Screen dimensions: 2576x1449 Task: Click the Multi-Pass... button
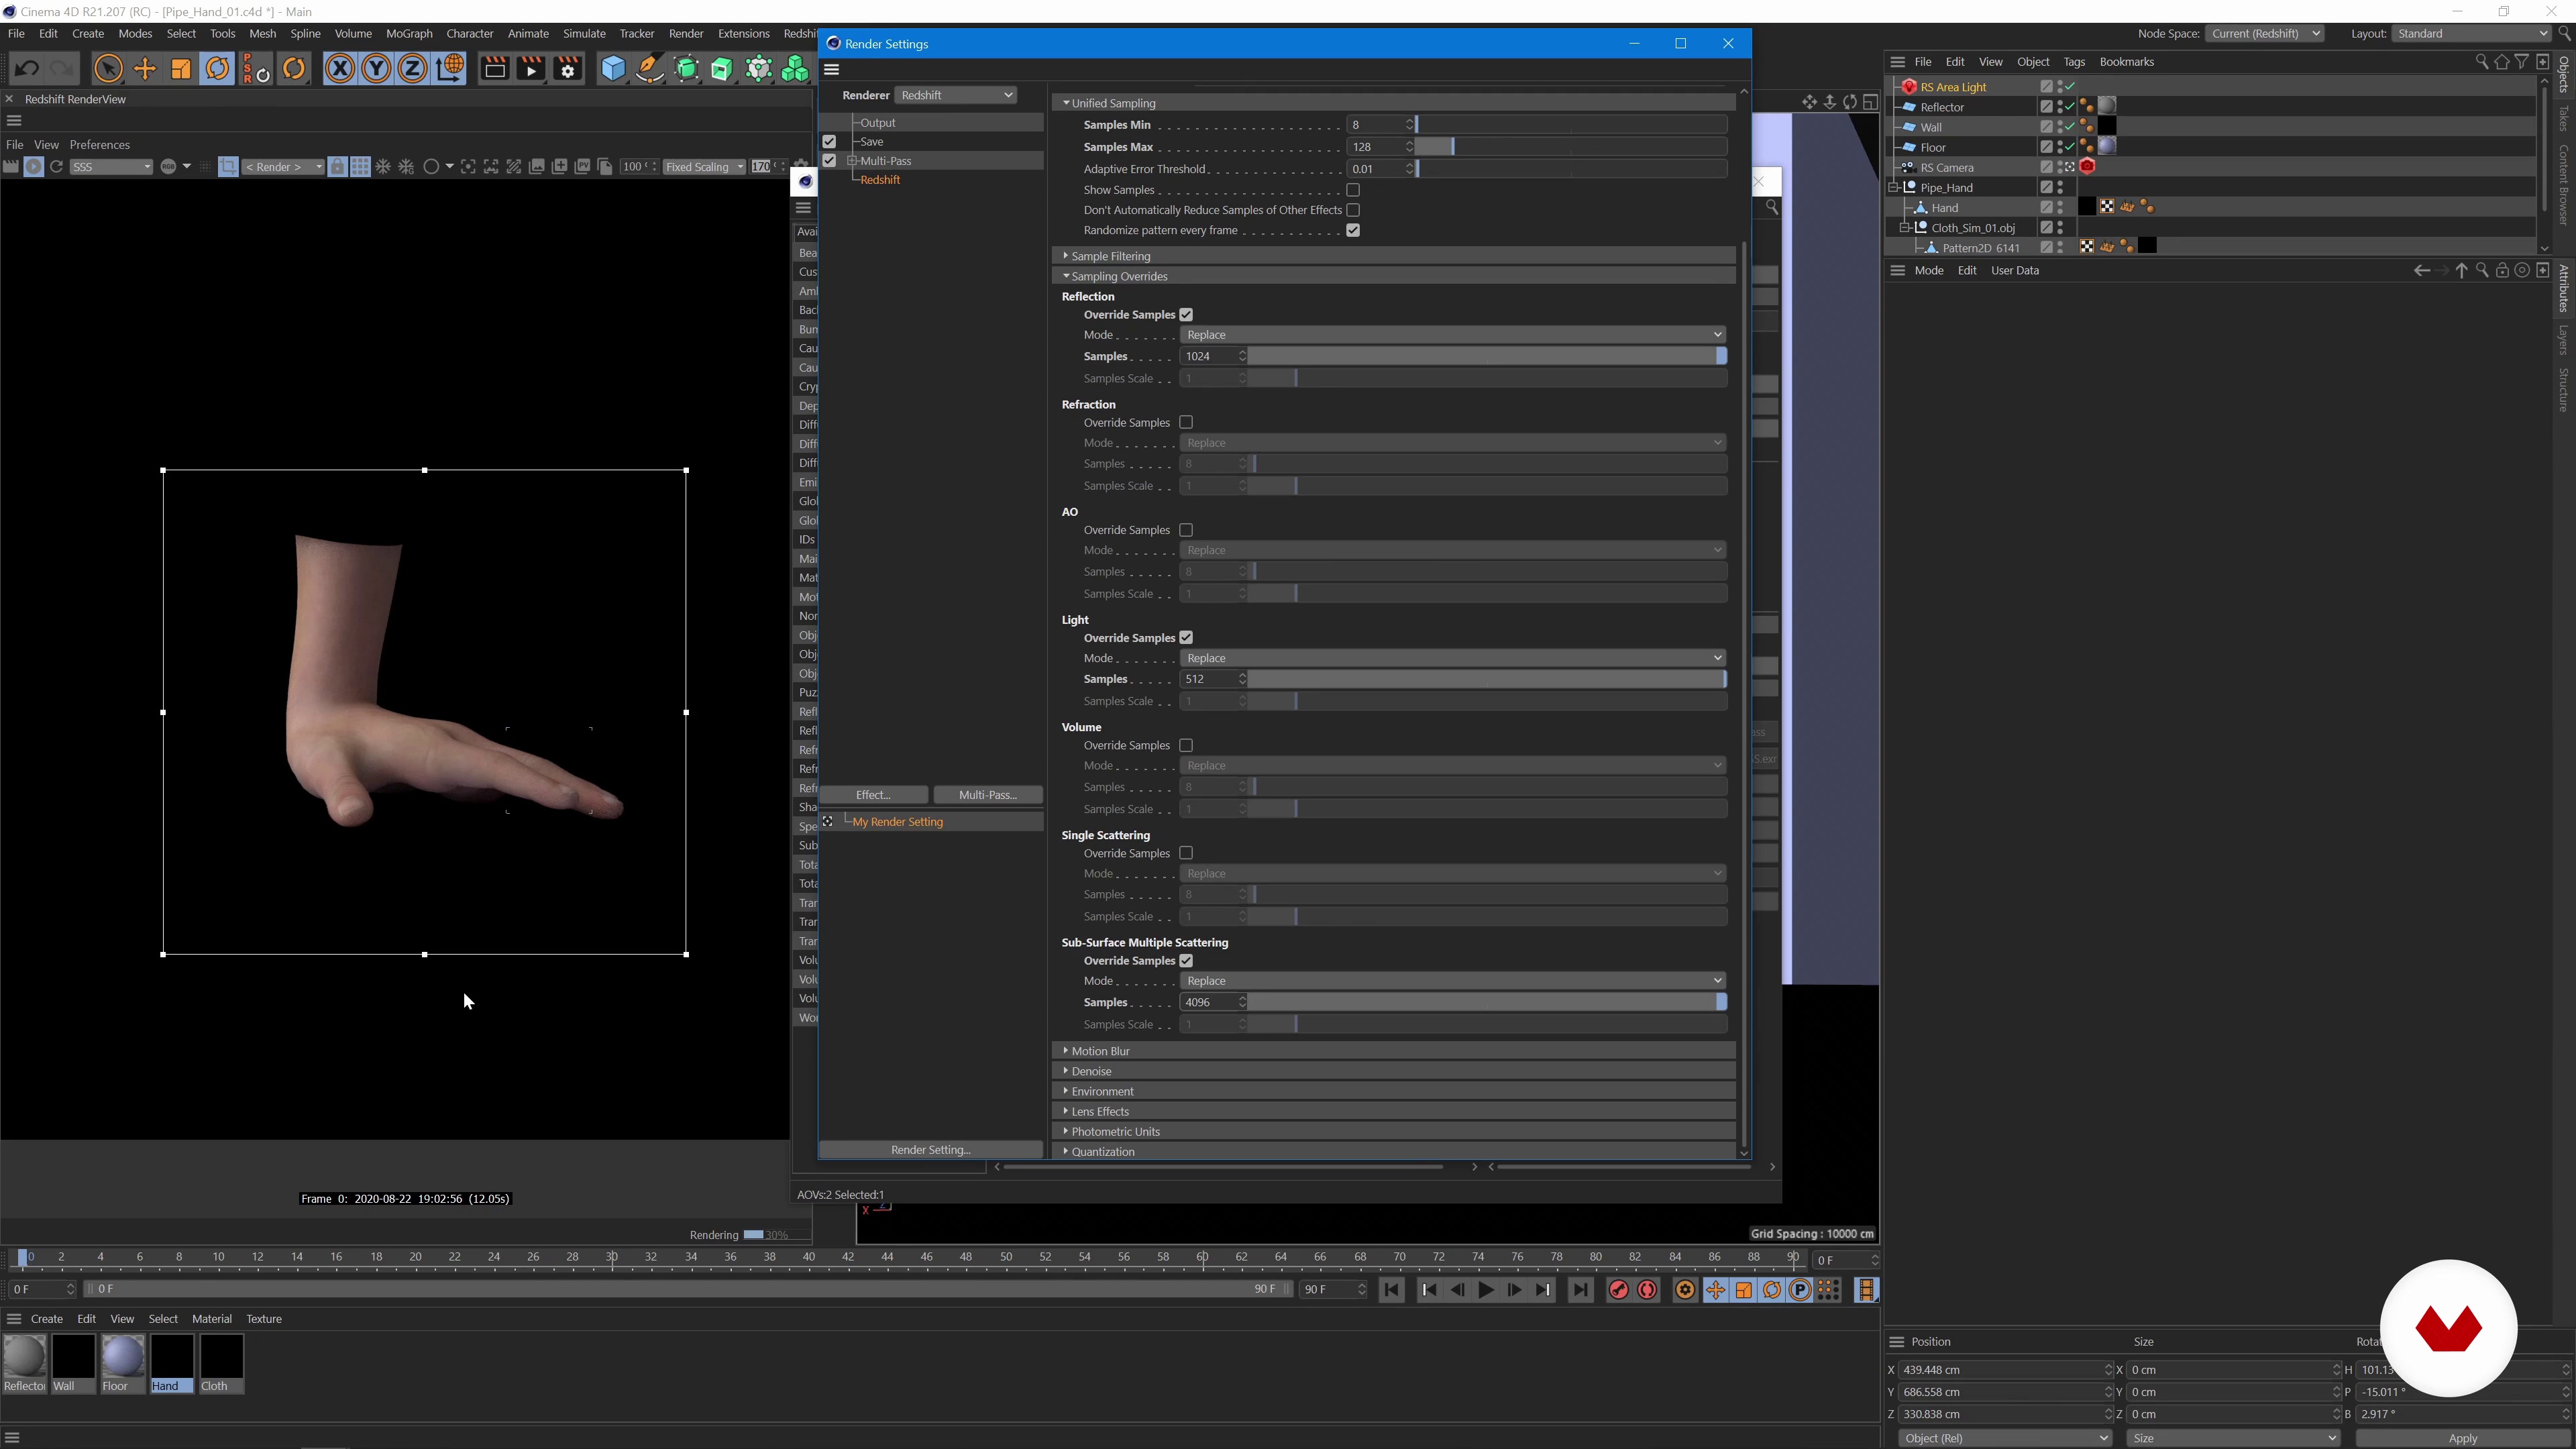click(x=988, y=795)
